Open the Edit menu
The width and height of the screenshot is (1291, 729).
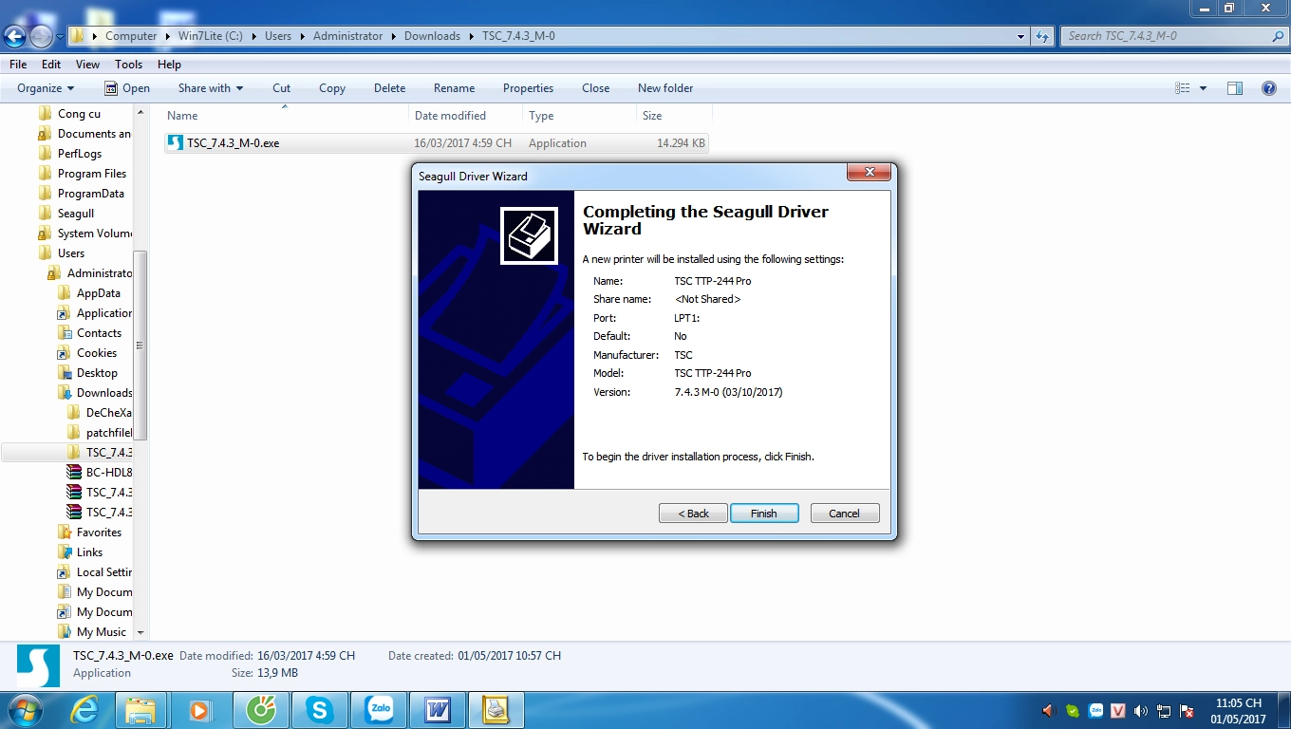(x=51, y=65)
